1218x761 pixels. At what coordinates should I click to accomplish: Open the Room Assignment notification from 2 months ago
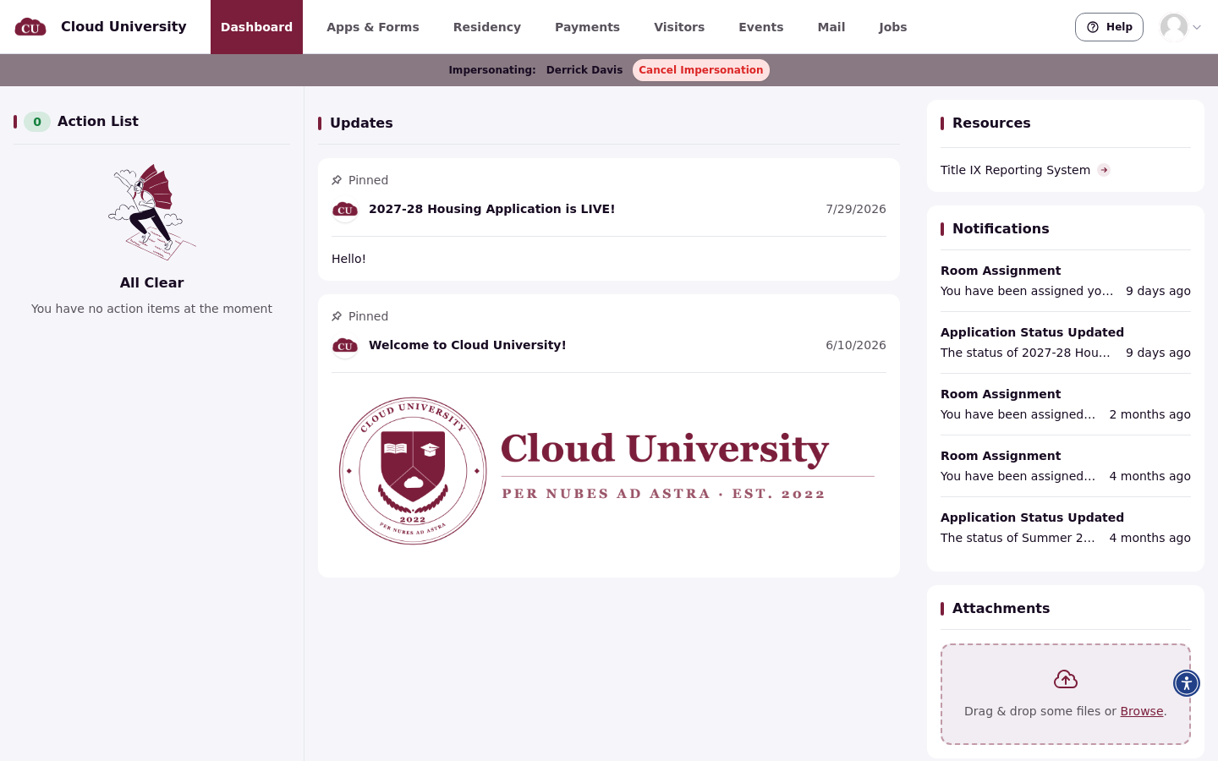coord(1066,404)
